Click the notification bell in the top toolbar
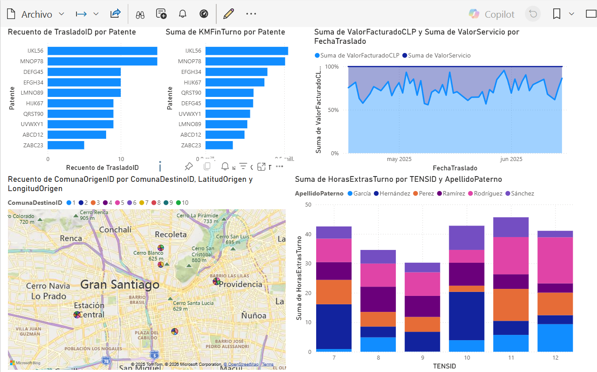Screen dimensions: 597x372 point(182,14)
